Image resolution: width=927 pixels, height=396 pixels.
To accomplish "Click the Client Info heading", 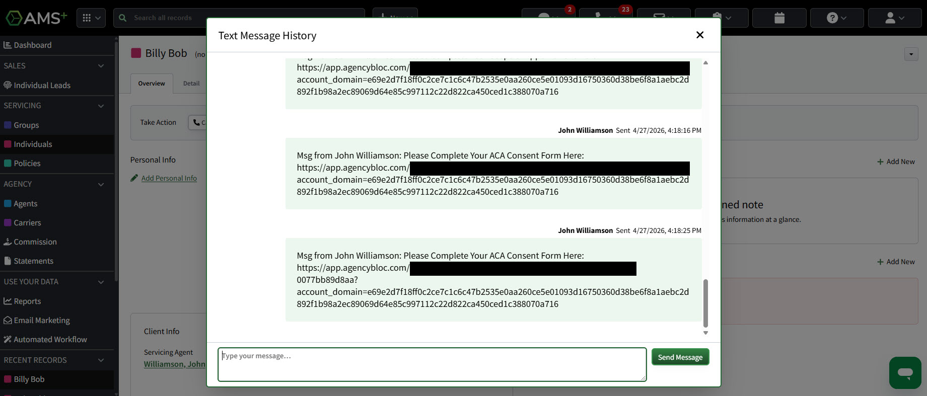I will pyautogui.click(x=162, y=332).
